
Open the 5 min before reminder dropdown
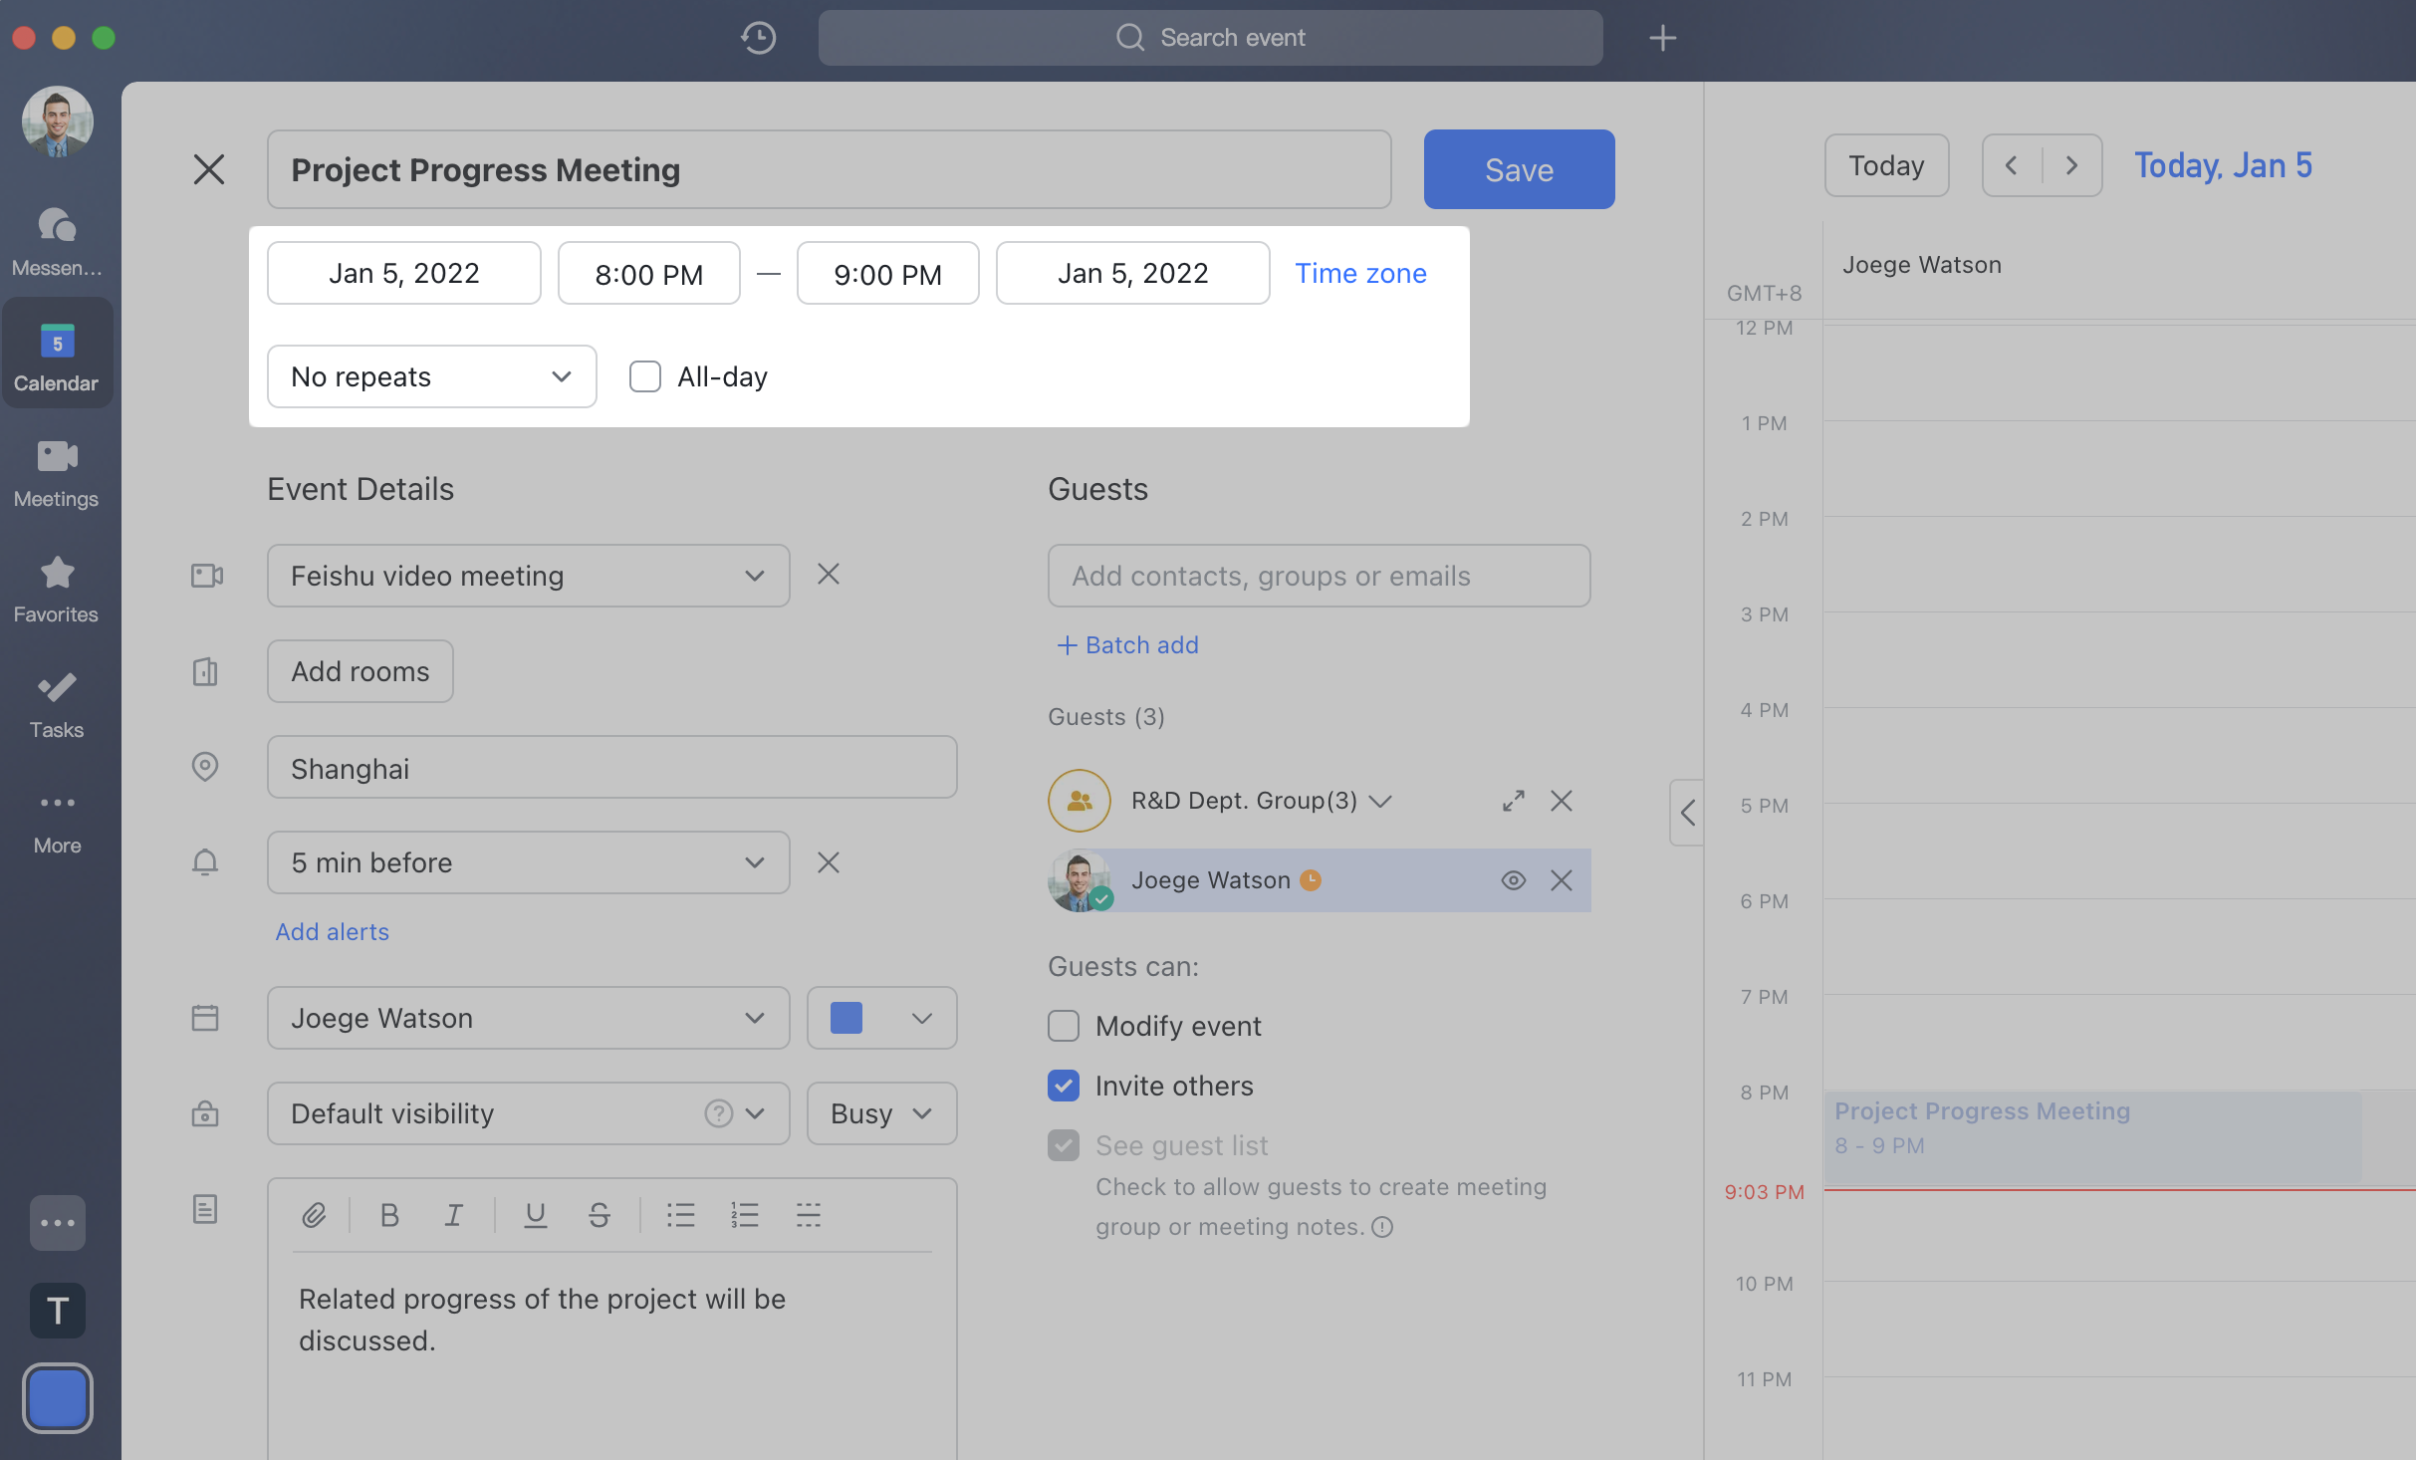point(528,862)
